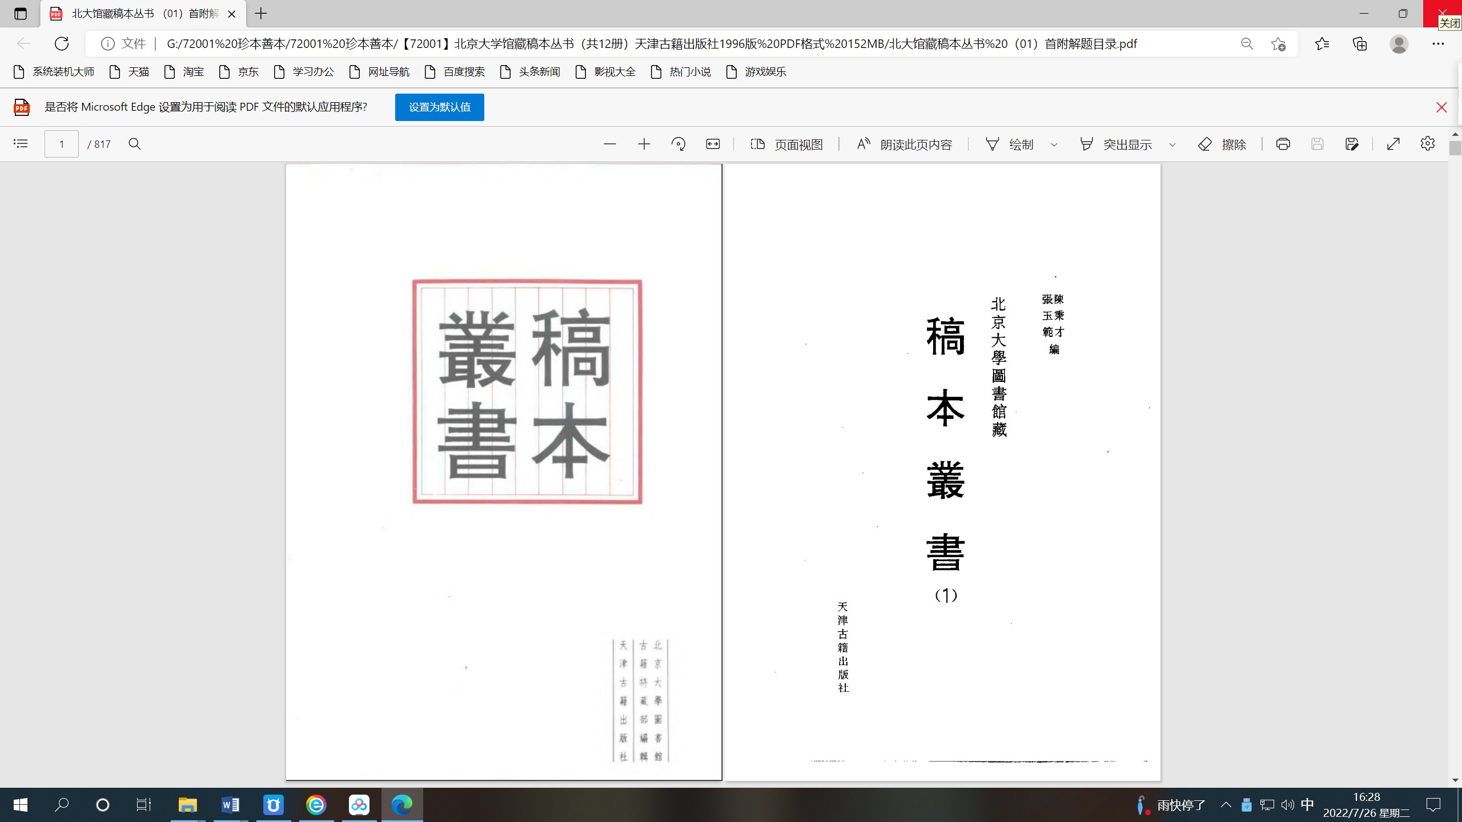Show hidden system tray icons
The image size is (1462, 822).
pyautogui.click(x=1226, y=805)
